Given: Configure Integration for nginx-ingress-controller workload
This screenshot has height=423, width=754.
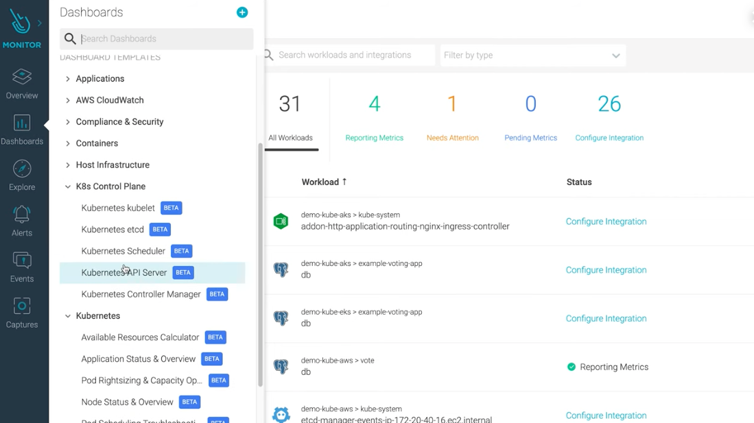Looking at the screenshot, I should (x=606, y=221).
